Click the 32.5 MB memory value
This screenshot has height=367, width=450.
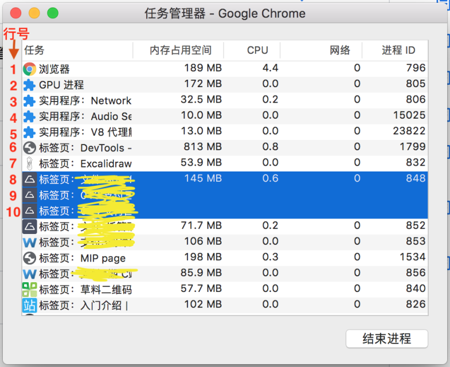pyautogui.click(x=201, y=100)
